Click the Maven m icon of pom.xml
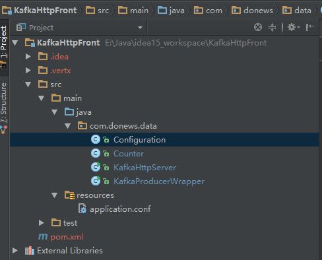322x260 pixels. tap(43, 237)
